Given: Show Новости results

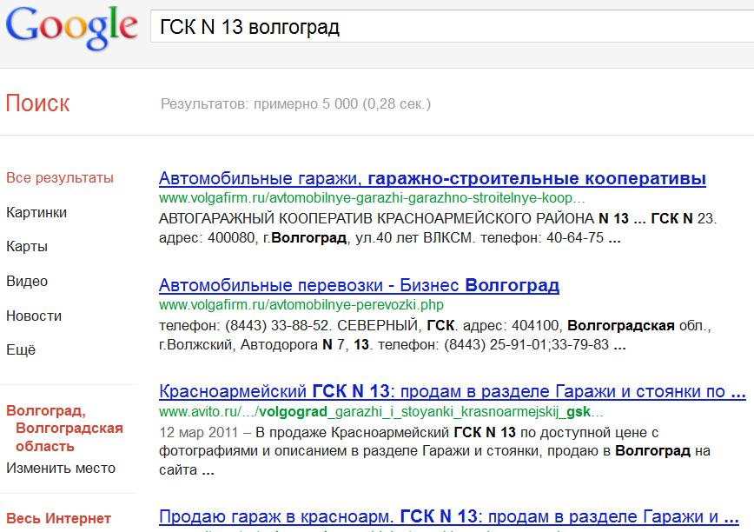Looking at the screenshot, I should click(x=34, y=316).
